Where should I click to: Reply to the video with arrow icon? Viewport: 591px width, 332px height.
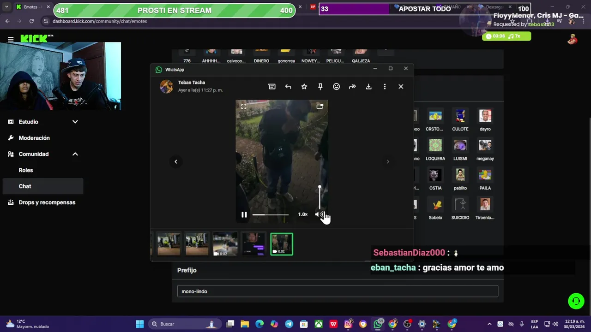pos(288,87)
